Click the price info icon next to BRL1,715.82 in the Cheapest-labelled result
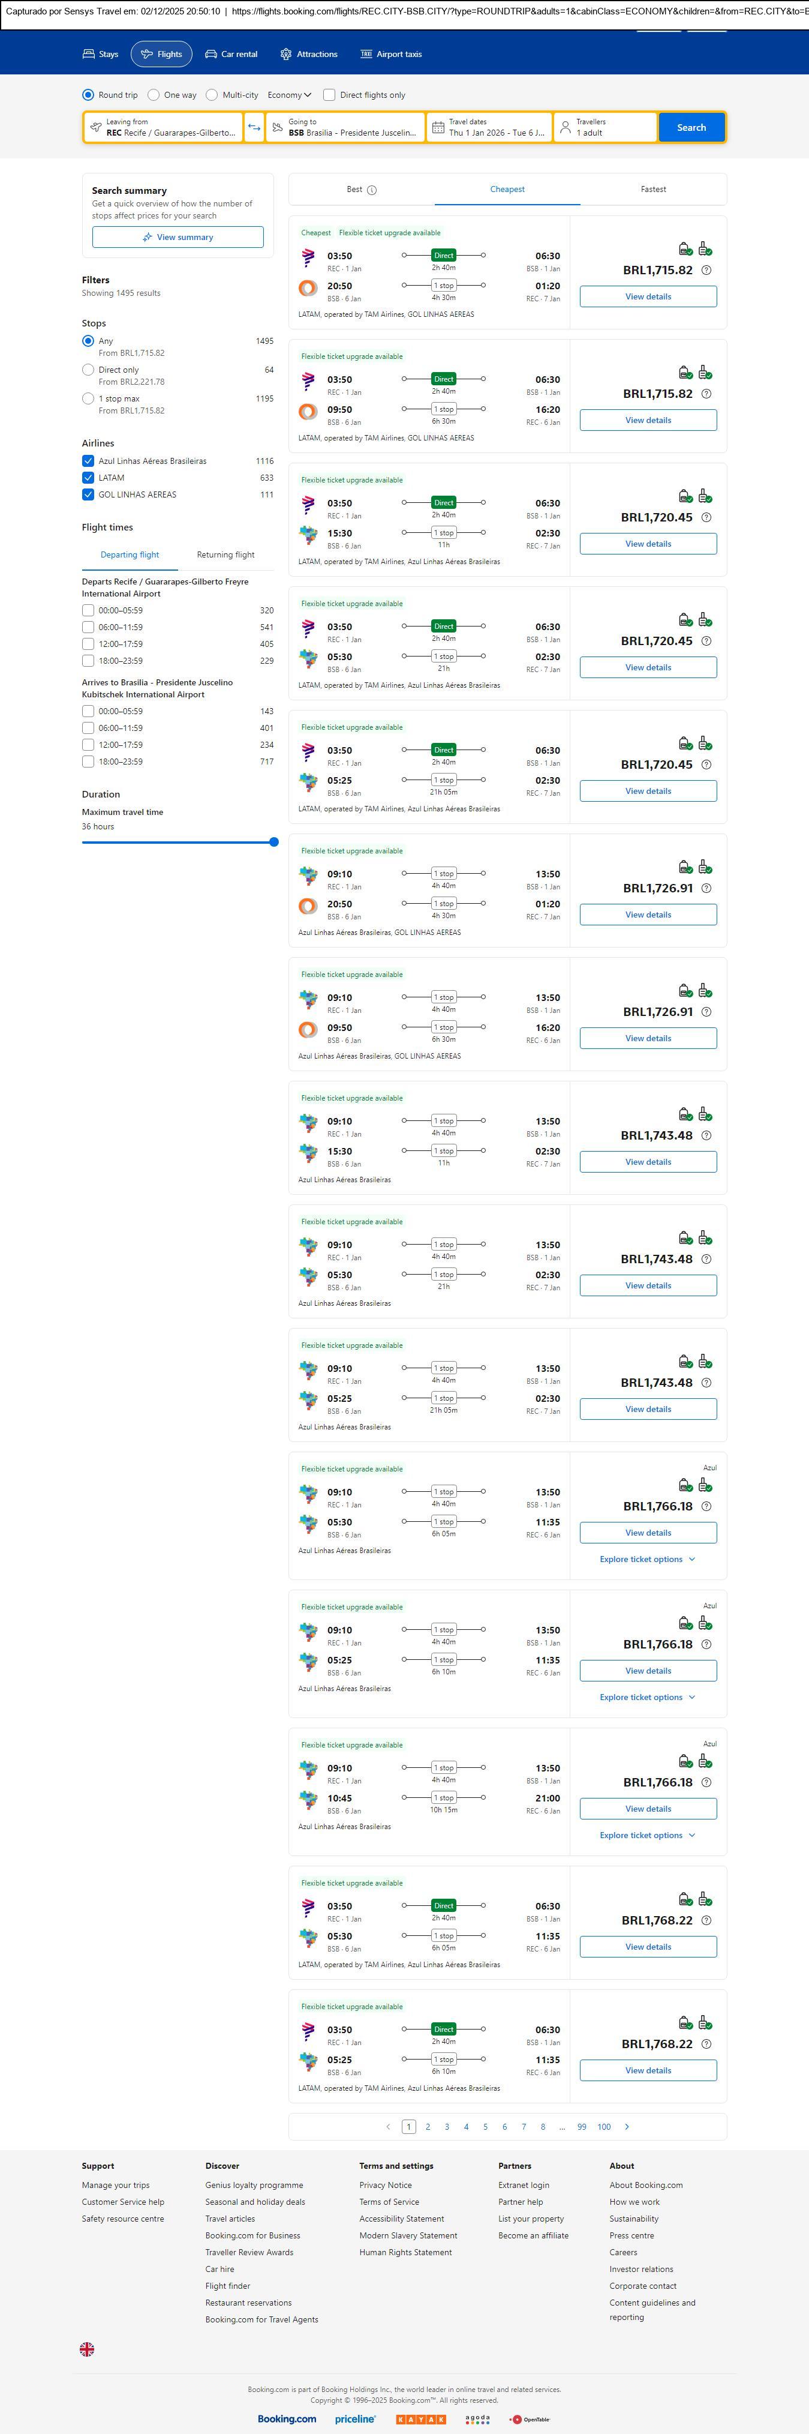Screen dimensions: 809x2434 [706, 270]
